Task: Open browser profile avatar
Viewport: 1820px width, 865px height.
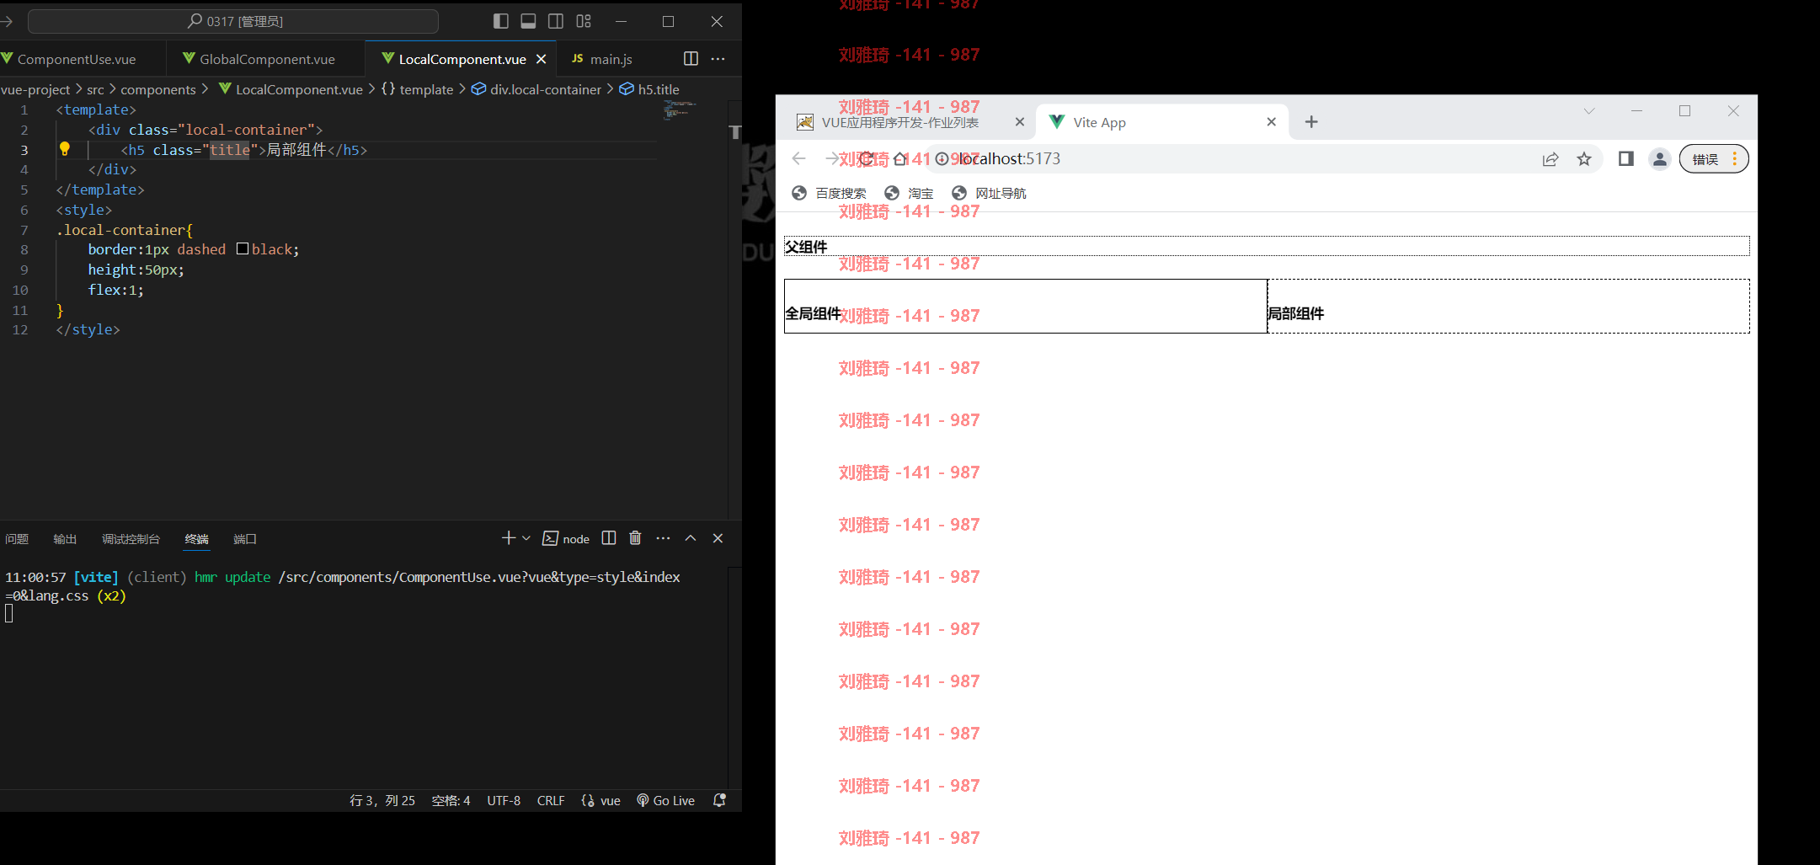Action: point(1659,158)
